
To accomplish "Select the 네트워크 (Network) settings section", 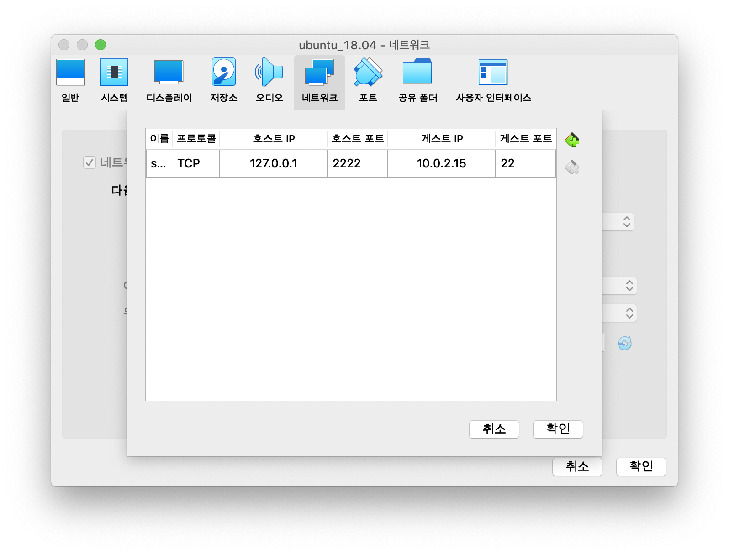I will point(320,81).
